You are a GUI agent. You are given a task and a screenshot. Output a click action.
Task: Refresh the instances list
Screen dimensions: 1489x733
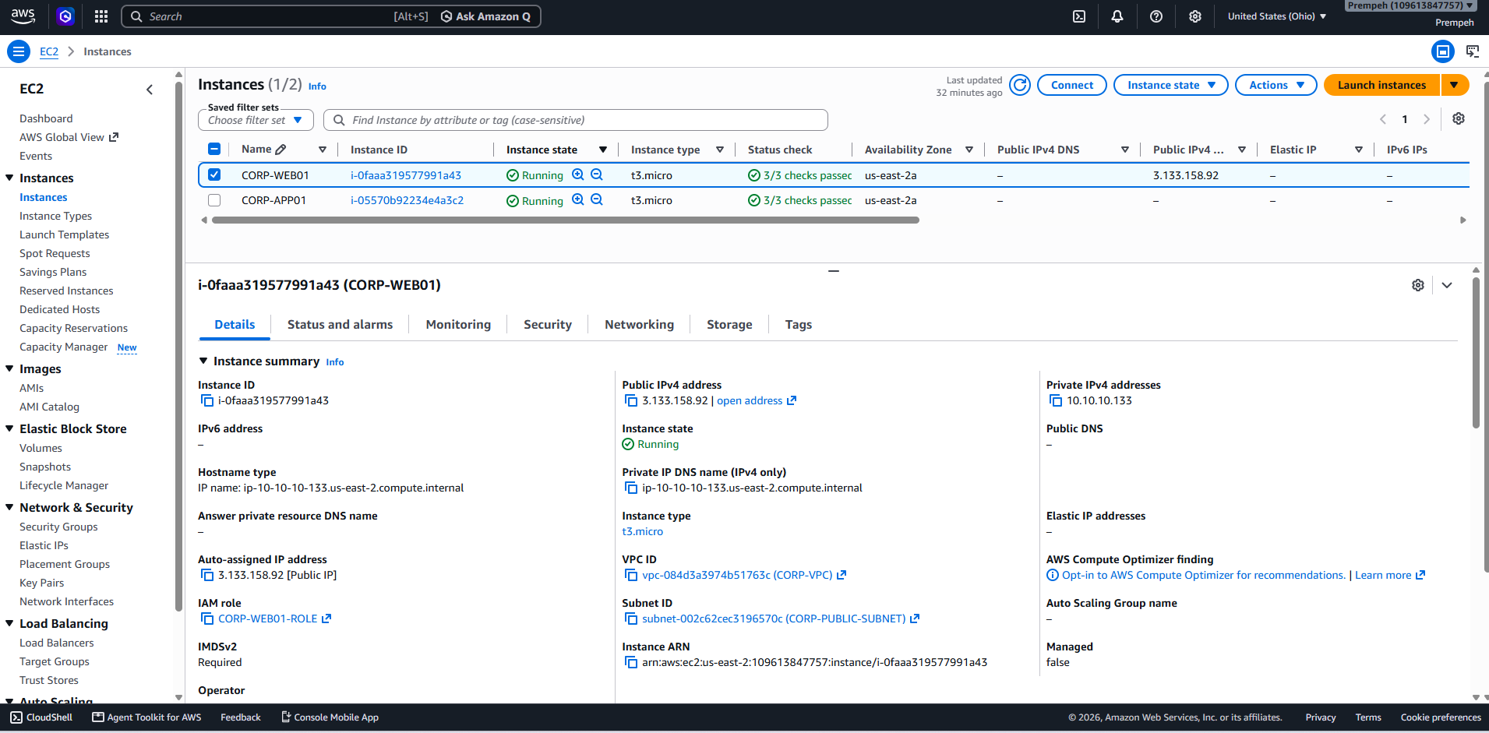pyautogui.click(x=1020, y=85)
